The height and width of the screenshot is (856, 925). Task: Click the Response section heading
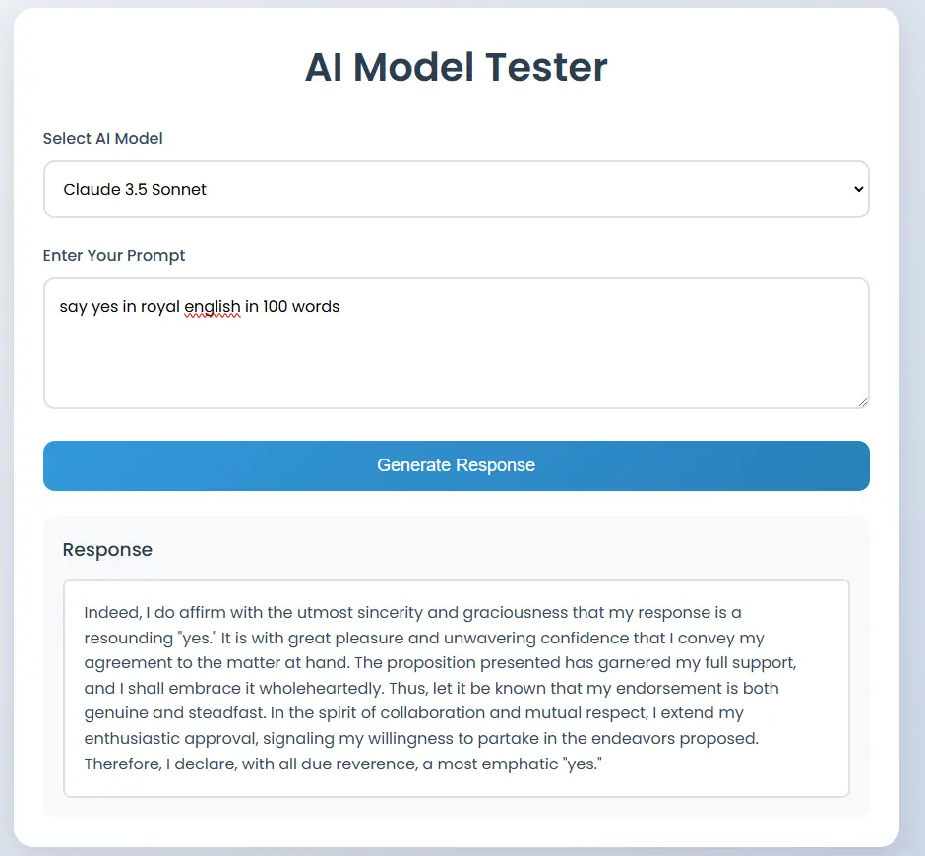[107, 550]
